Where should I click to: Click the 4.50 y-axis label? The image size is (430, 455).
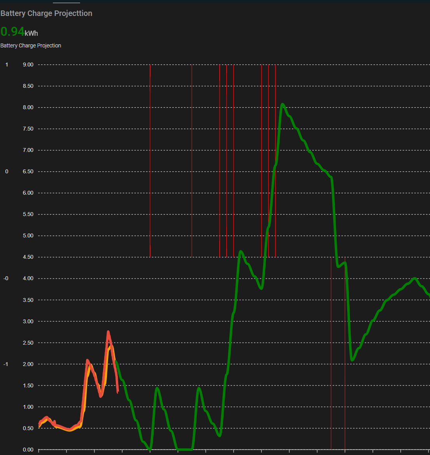coord(28,257)
